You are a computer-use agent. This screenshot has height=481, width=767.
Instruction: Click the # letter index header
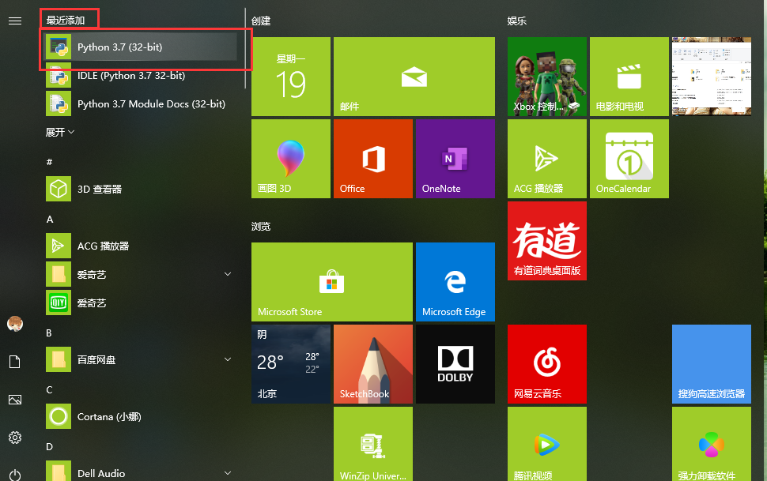pos(49,162)
